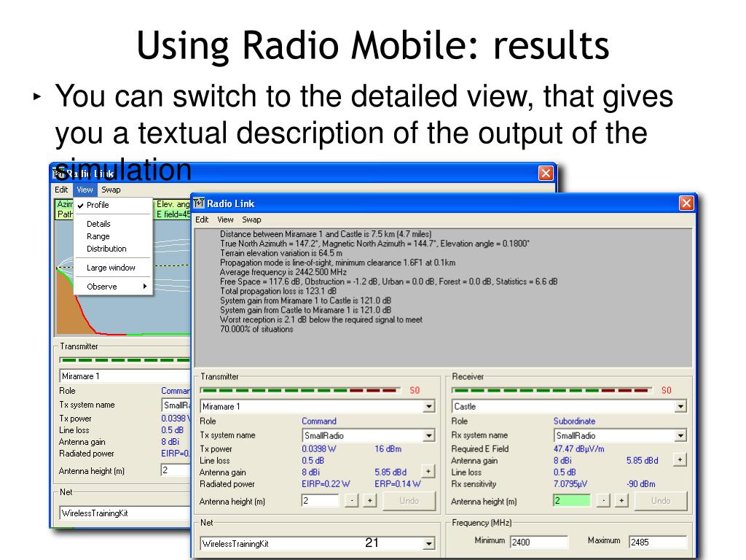Click transmitter antenna height minus button
Image resolution: width=746 pixels, height=560 pixels.
pyautogui.click(x=352, y=500)
